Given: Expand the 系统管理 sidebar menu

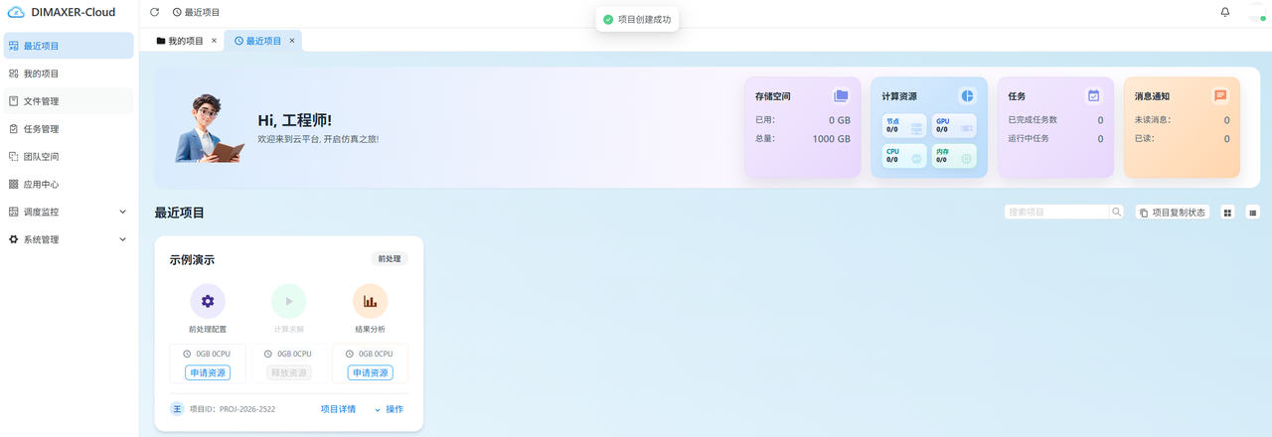Looking at the screenshot, I should coord(69,239).
